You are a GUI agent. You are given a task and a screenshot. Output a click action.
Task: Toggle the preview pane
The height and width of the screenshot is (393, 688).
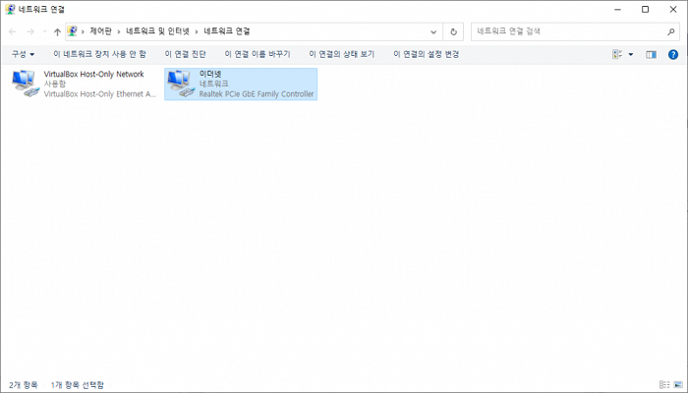(651, 54)
